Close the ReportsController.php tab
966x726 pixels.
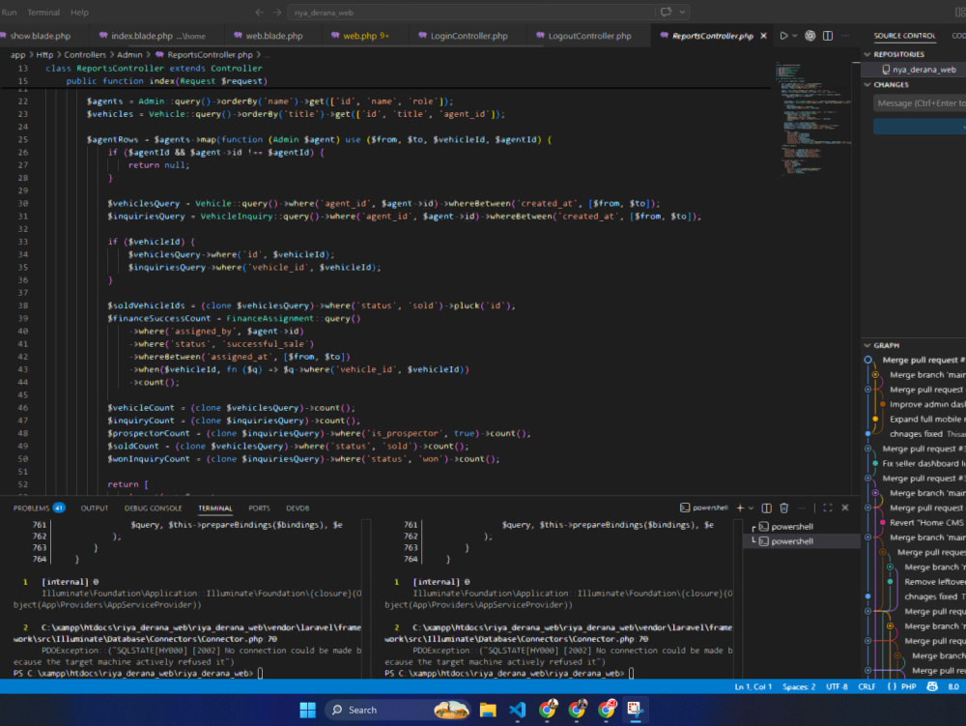pyautogui.click(x=763, y=36)
